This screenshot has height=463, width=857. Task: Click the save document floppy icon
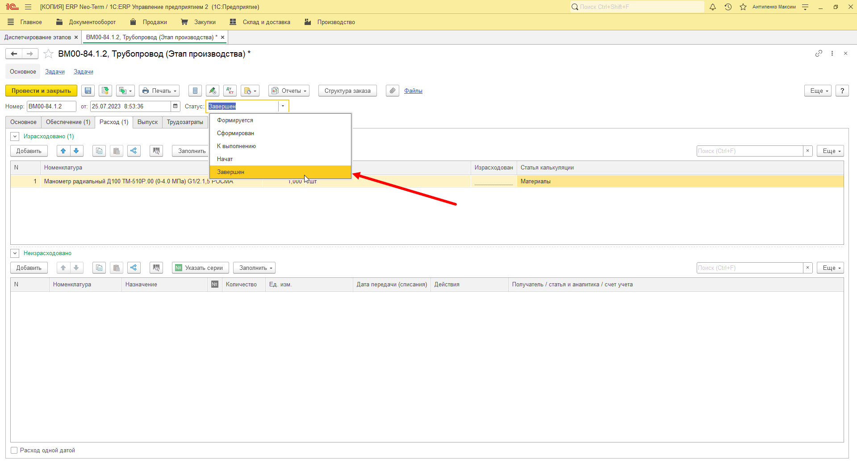click(88, 91)
